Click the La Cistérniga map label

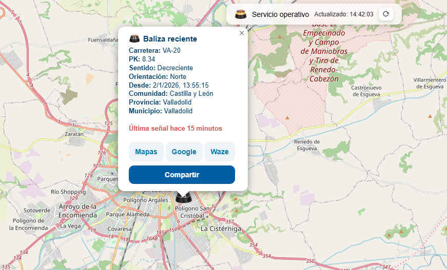point(221,229)
